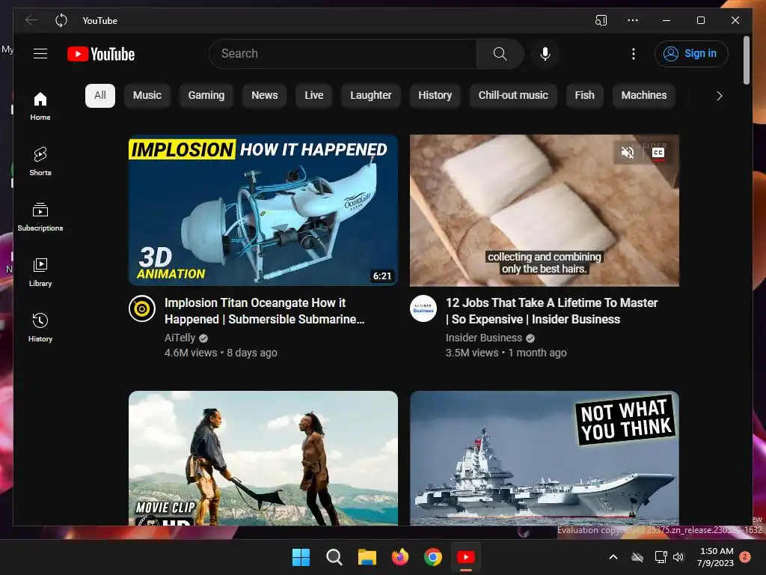Open the volume tray icon
The width and height of the screenshot is (766, 575).
[678, 557]
